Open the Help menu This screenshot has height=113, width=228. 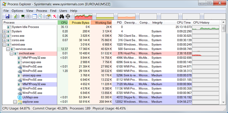point(74,11)
